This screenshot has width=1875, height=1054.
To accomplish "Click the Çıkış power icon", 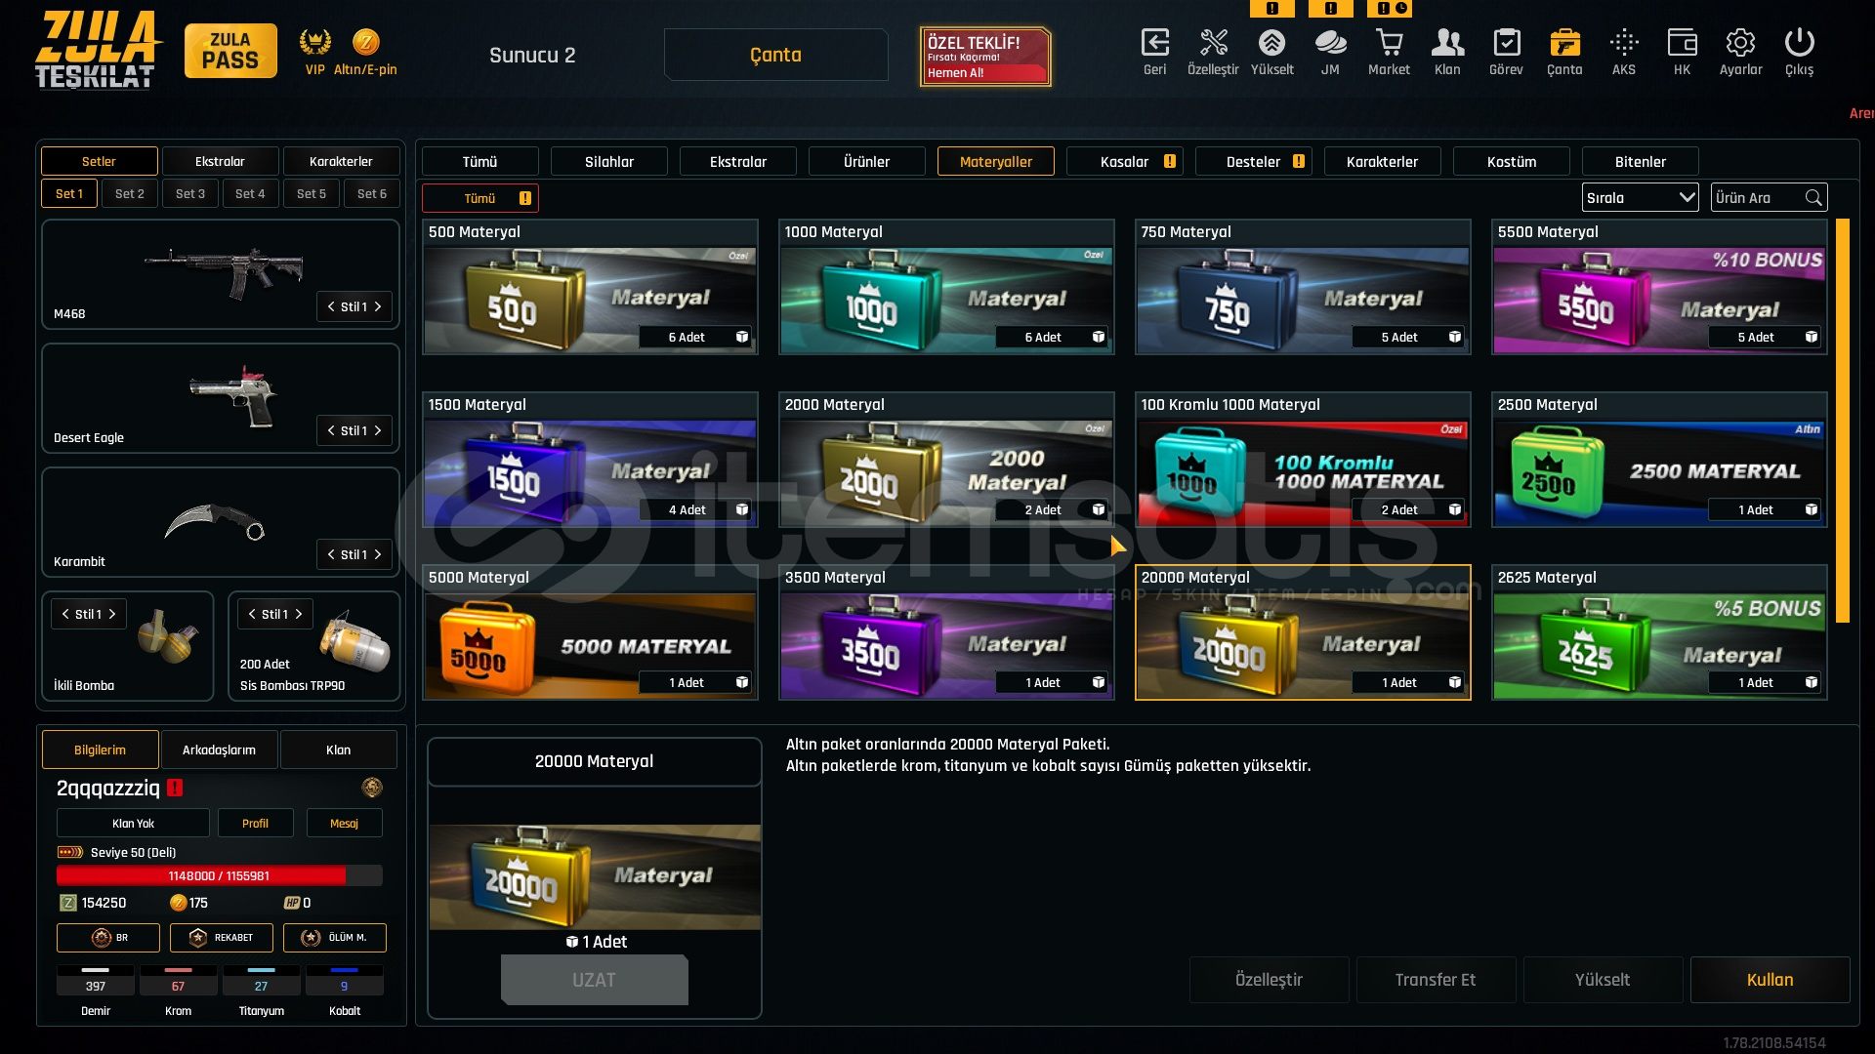I will pyautogui.click(x=1799, y=43).
